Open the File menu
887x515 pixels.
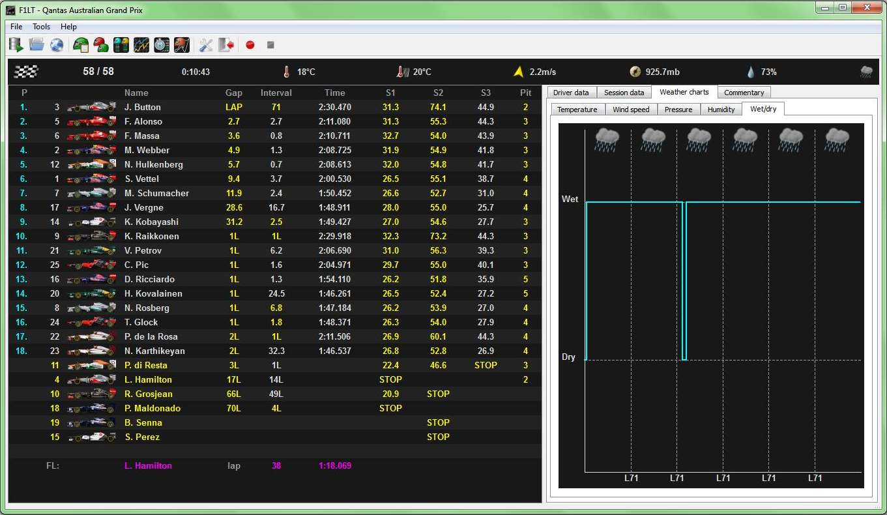pos(16,27)
